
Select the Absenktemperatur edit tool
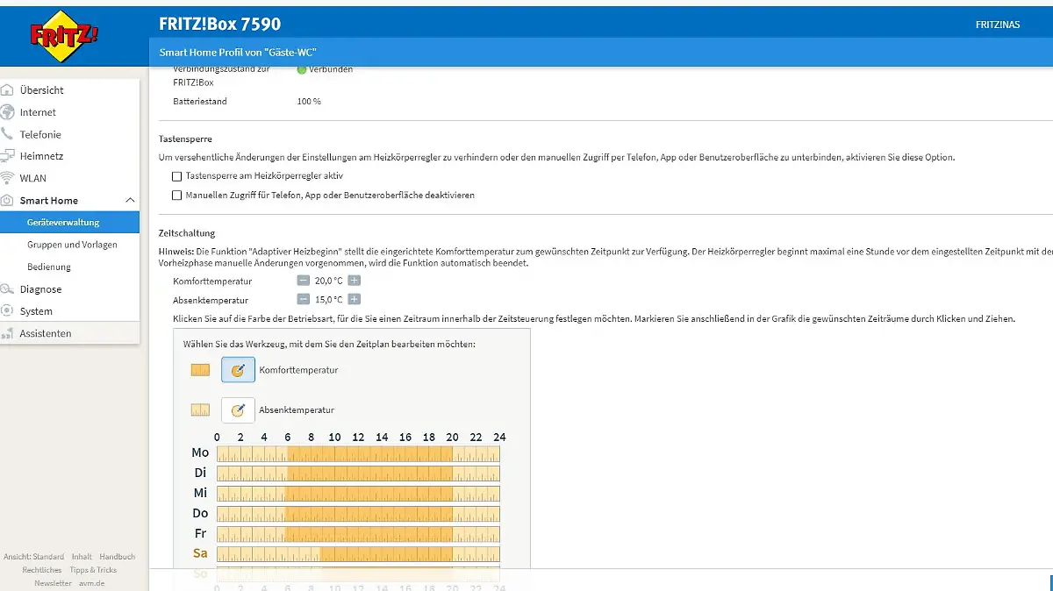pos(238,409)
